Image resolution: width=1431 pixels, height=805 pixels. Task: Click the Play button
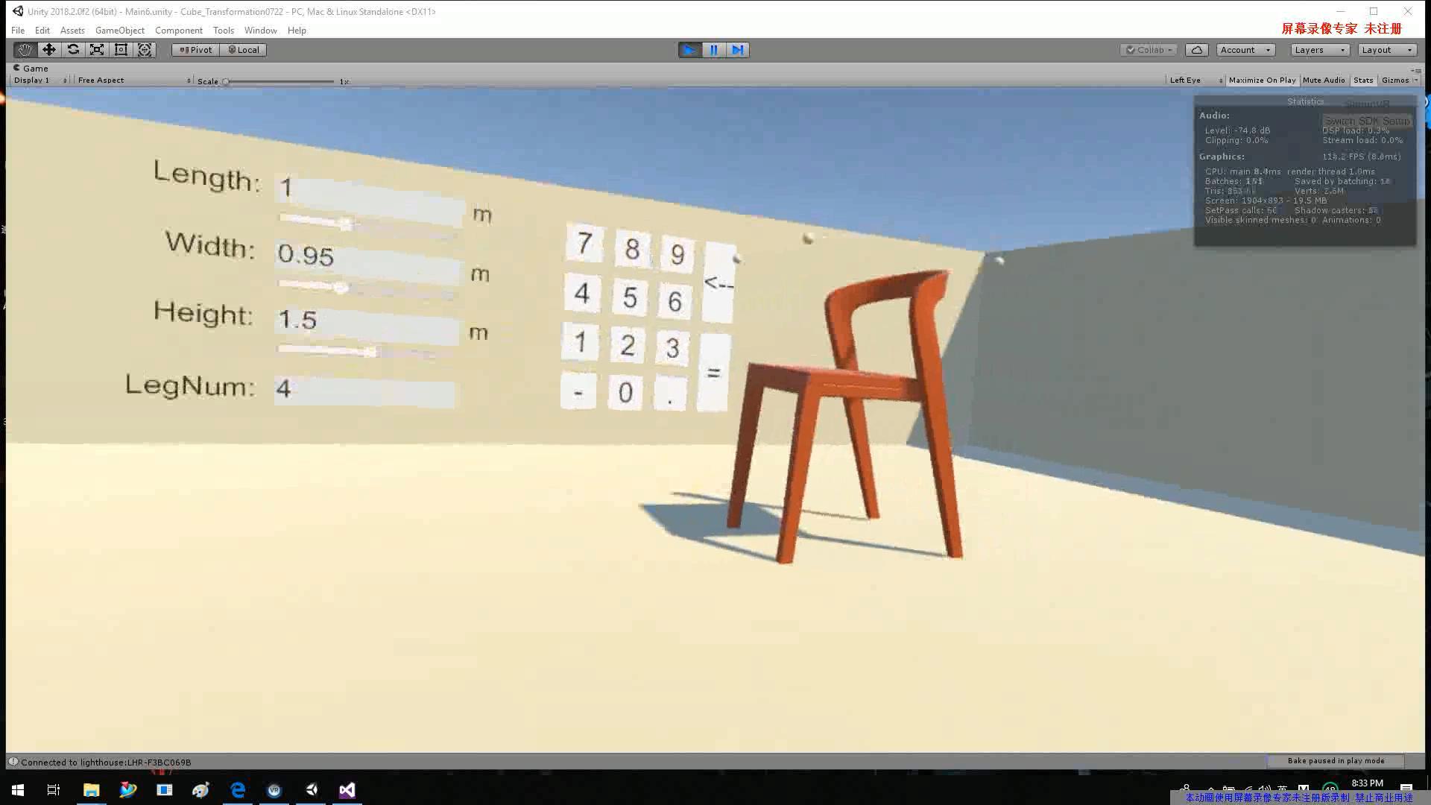(x=689, y=50)
